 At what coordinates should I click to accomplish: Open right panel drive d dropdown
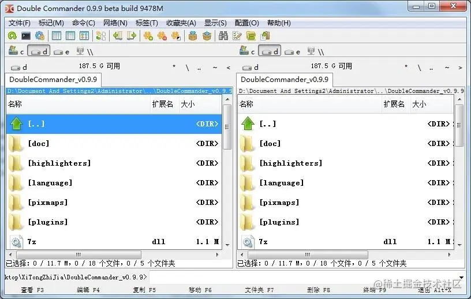pyautogui.click(x=251, y=68)
